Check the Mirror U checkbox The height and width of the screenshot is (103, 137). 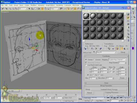click(x=111, y=69)
